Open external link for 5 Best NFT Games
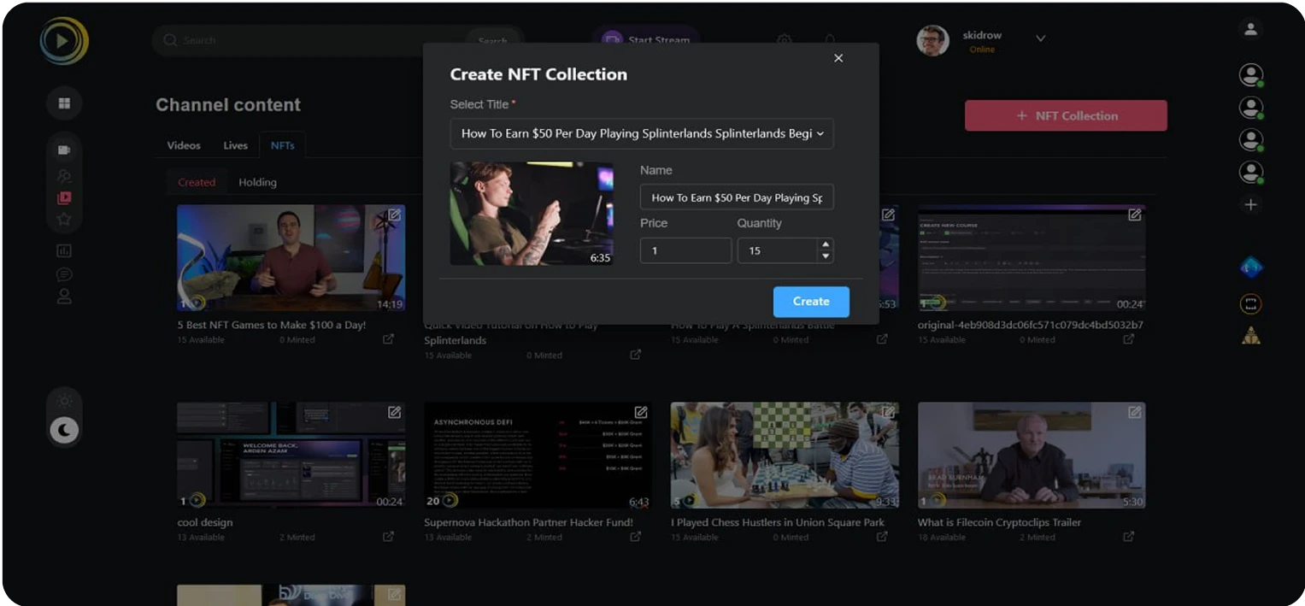Screen dimensions: 1305x606 click(388, 339)
